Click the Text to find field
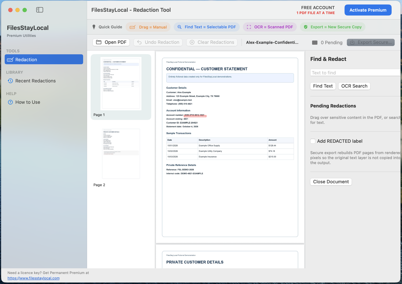Viewport: 402px width, 284px height. pyautogui.click(x=355, y=73)
